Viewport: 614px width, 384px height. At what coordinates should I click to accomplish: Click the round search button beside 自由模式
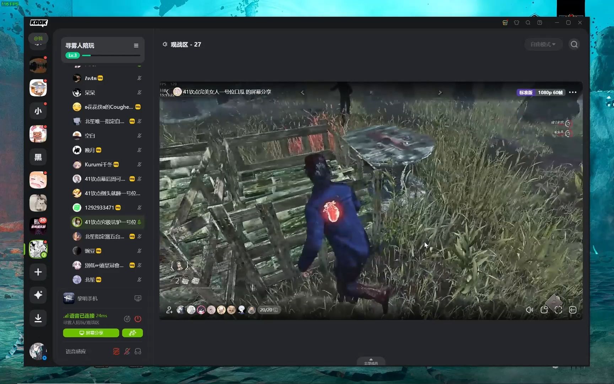574,44
